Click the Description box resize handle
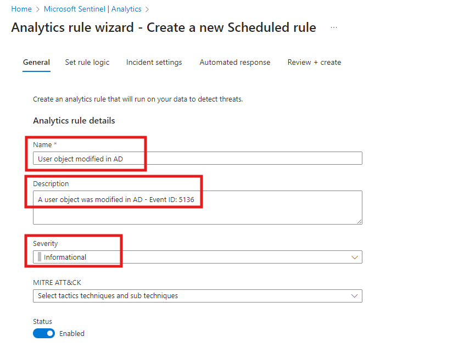Image resolution: width=464 pixels, height=347 pixels. click(359, 221)
